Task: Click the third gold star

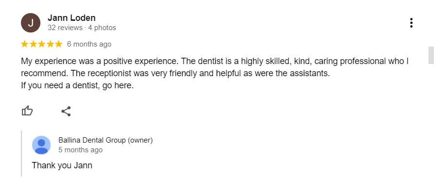Action: click(41, 44)
